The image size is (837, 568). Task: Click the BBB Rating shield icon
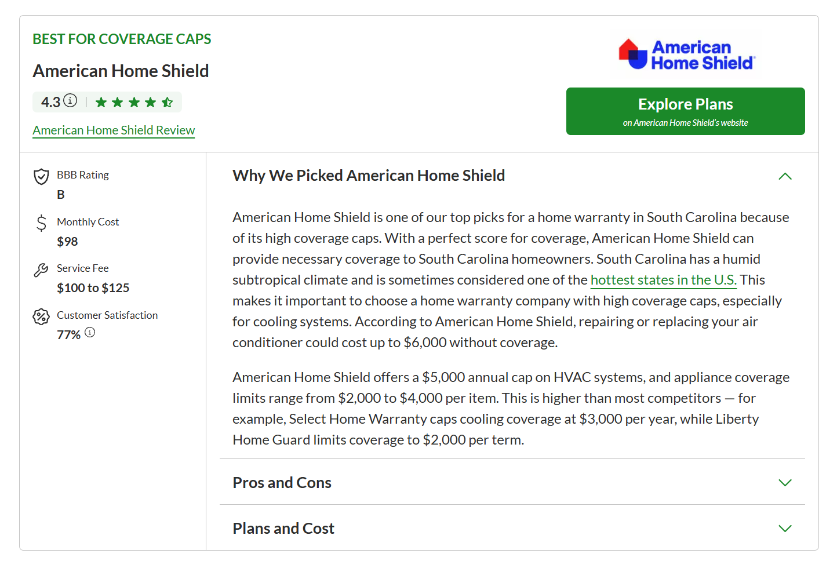pyautogui.click(x=41, y=177)
